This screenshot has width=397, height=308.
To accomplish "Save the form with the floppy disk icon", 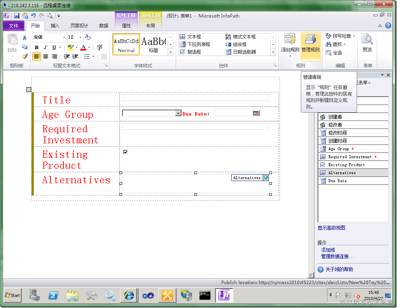I will pos(17,16).
